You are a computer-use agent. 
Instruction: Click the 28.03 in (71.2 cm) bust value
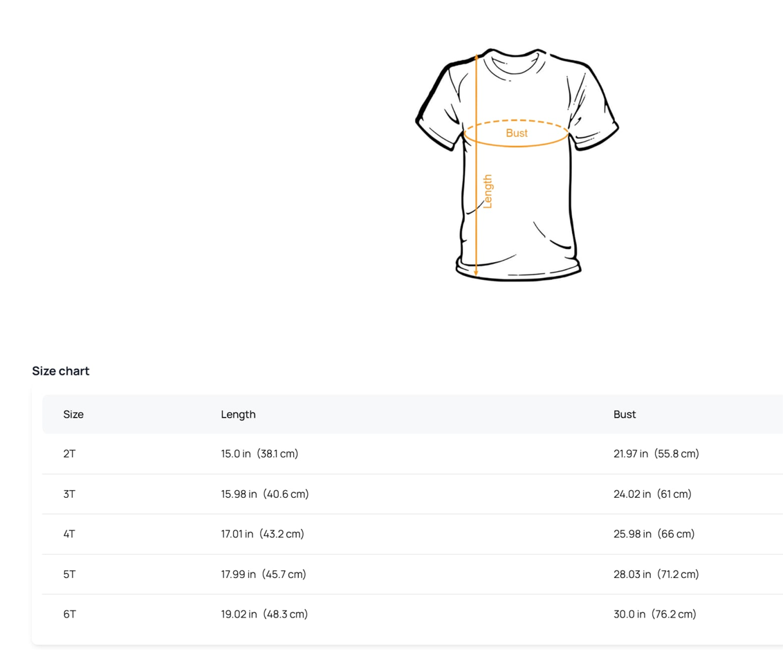[x=656, y=574]
